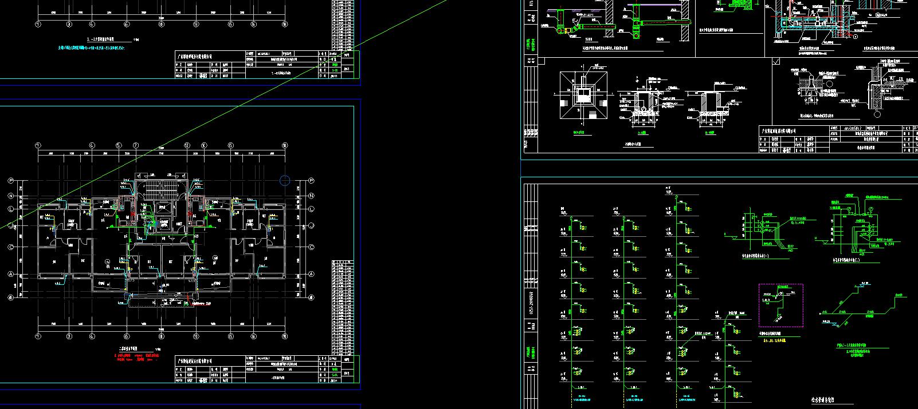Click axis bubble C right of the floor plan
This screenshot has height=409, width=918.
(311, 247)
